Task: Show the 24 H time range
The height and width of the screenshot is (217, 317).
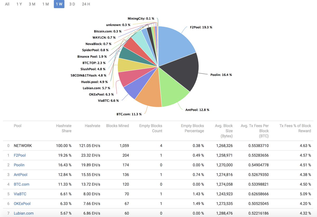Action: [x=86, y=4]
